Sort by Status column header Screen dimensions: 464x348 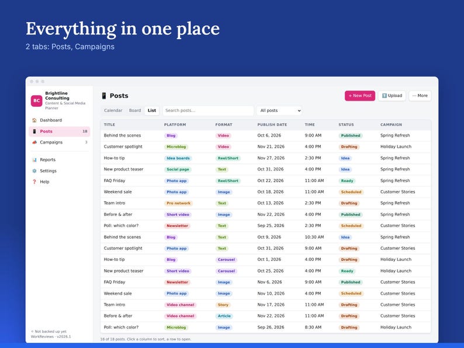pyautogui.click(x=346, y=125)
